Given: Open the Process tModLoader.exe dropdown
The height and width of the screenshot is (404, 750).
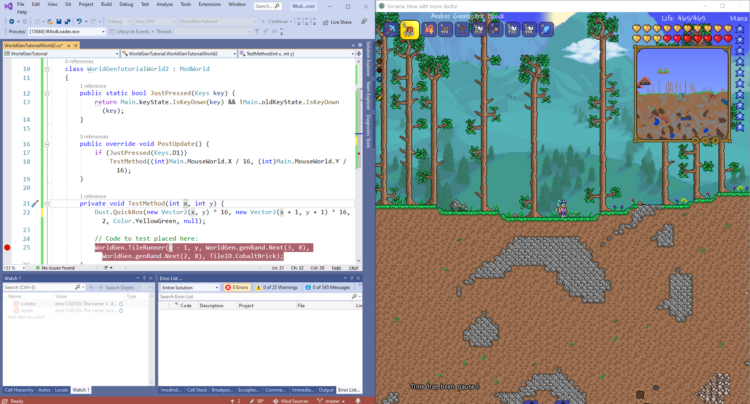Looking at the screenshot, I should click(104, 32).
